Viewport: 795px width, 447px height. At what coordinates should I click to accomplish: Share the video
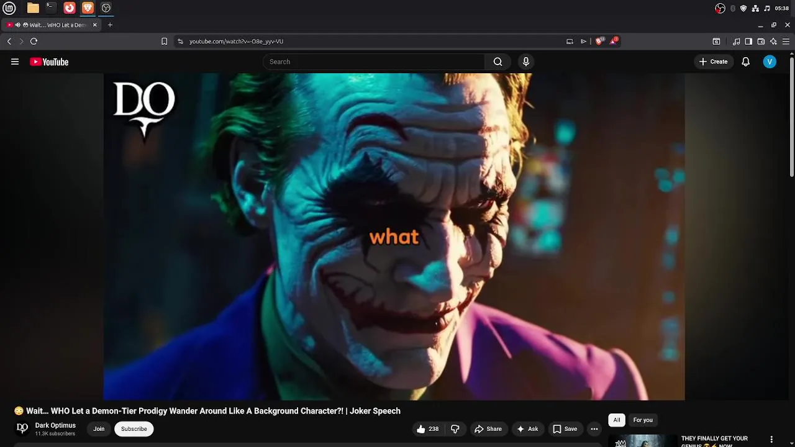click(488, 429)
